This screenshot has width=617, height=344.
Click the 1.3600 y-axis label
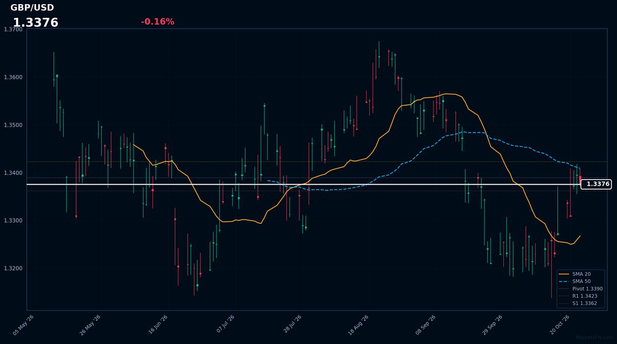coord(13,78)
